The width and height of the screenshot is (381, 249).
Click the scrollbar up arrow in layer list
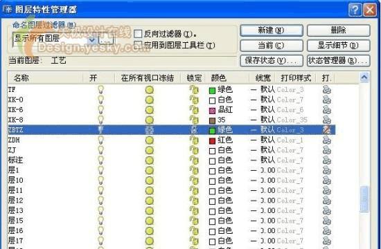click(x=364, y=77)
